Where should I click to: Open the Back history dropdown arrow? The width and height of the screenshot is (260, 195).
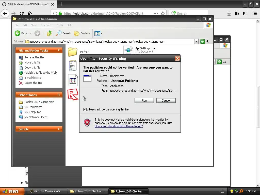[x=30, y=33]
